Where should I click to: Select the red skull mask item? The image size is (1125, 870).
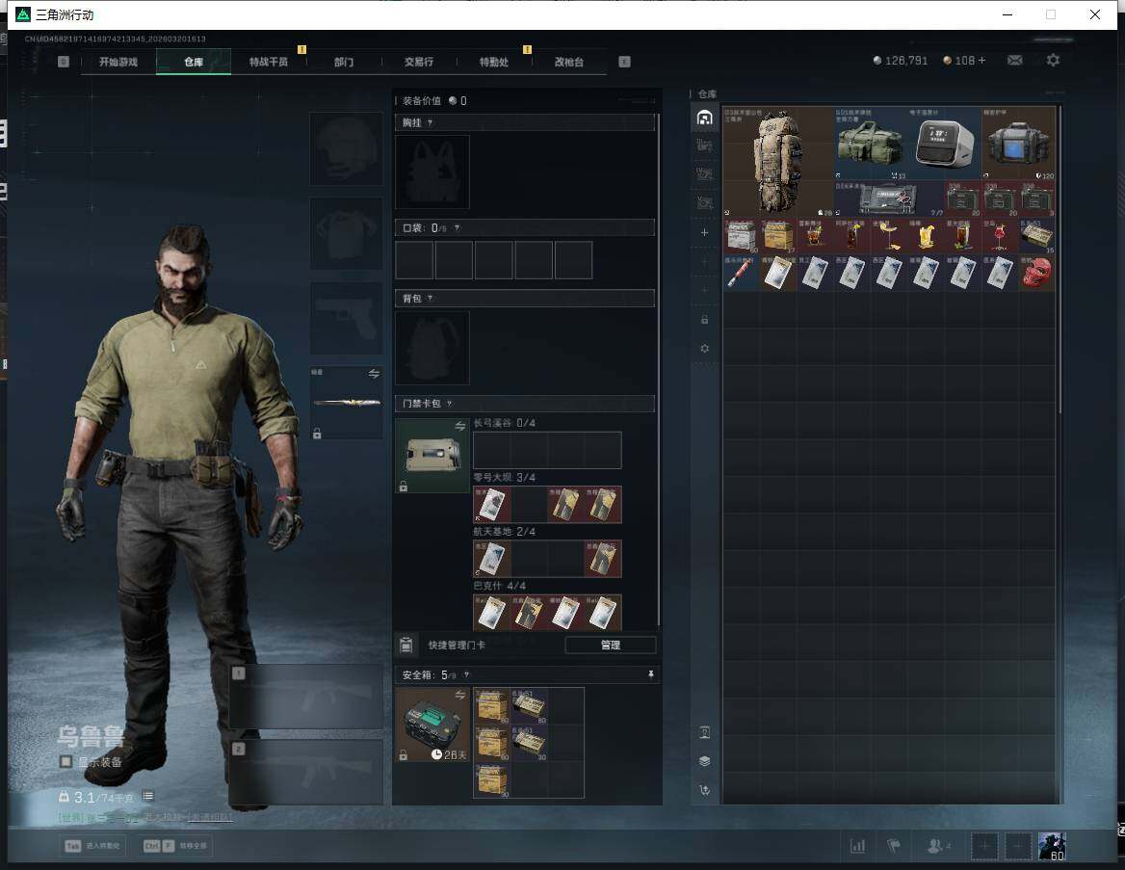click(x=1036, y=273)
